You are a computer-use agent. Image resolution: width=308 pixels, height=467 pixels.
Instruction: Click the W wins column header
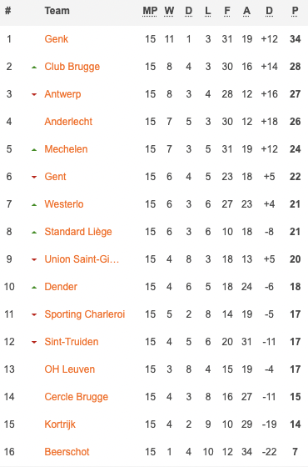[169, 11]
